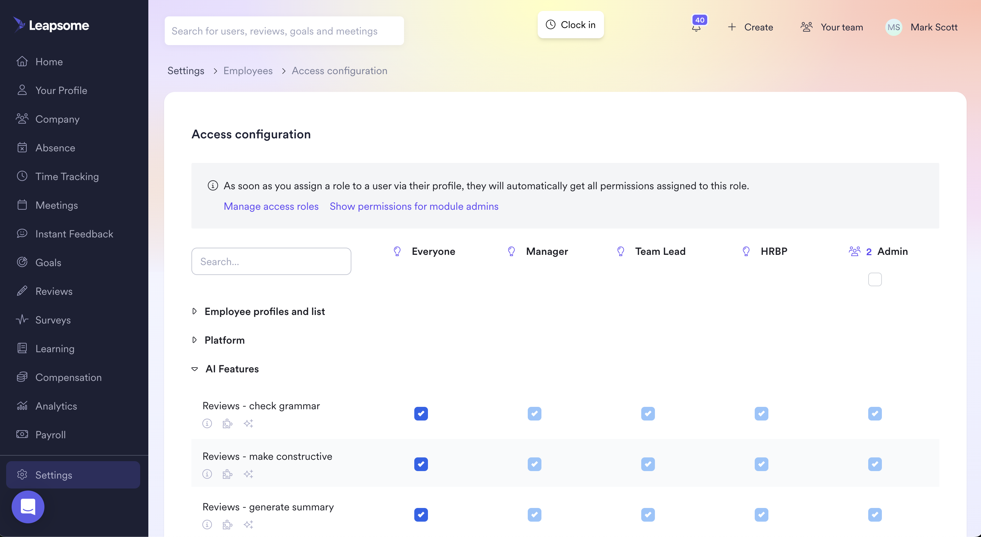
Task: Toggle Team Lead checkbox for Reviews - check grammar
Action: click(x=648, y=413)
